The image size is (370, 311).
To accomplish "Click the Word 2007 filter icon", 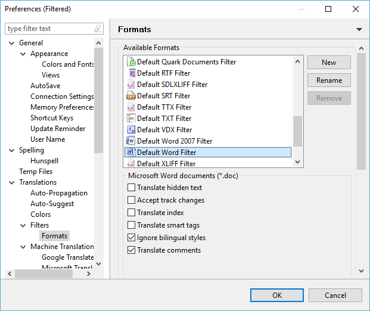I will point(130,141).
